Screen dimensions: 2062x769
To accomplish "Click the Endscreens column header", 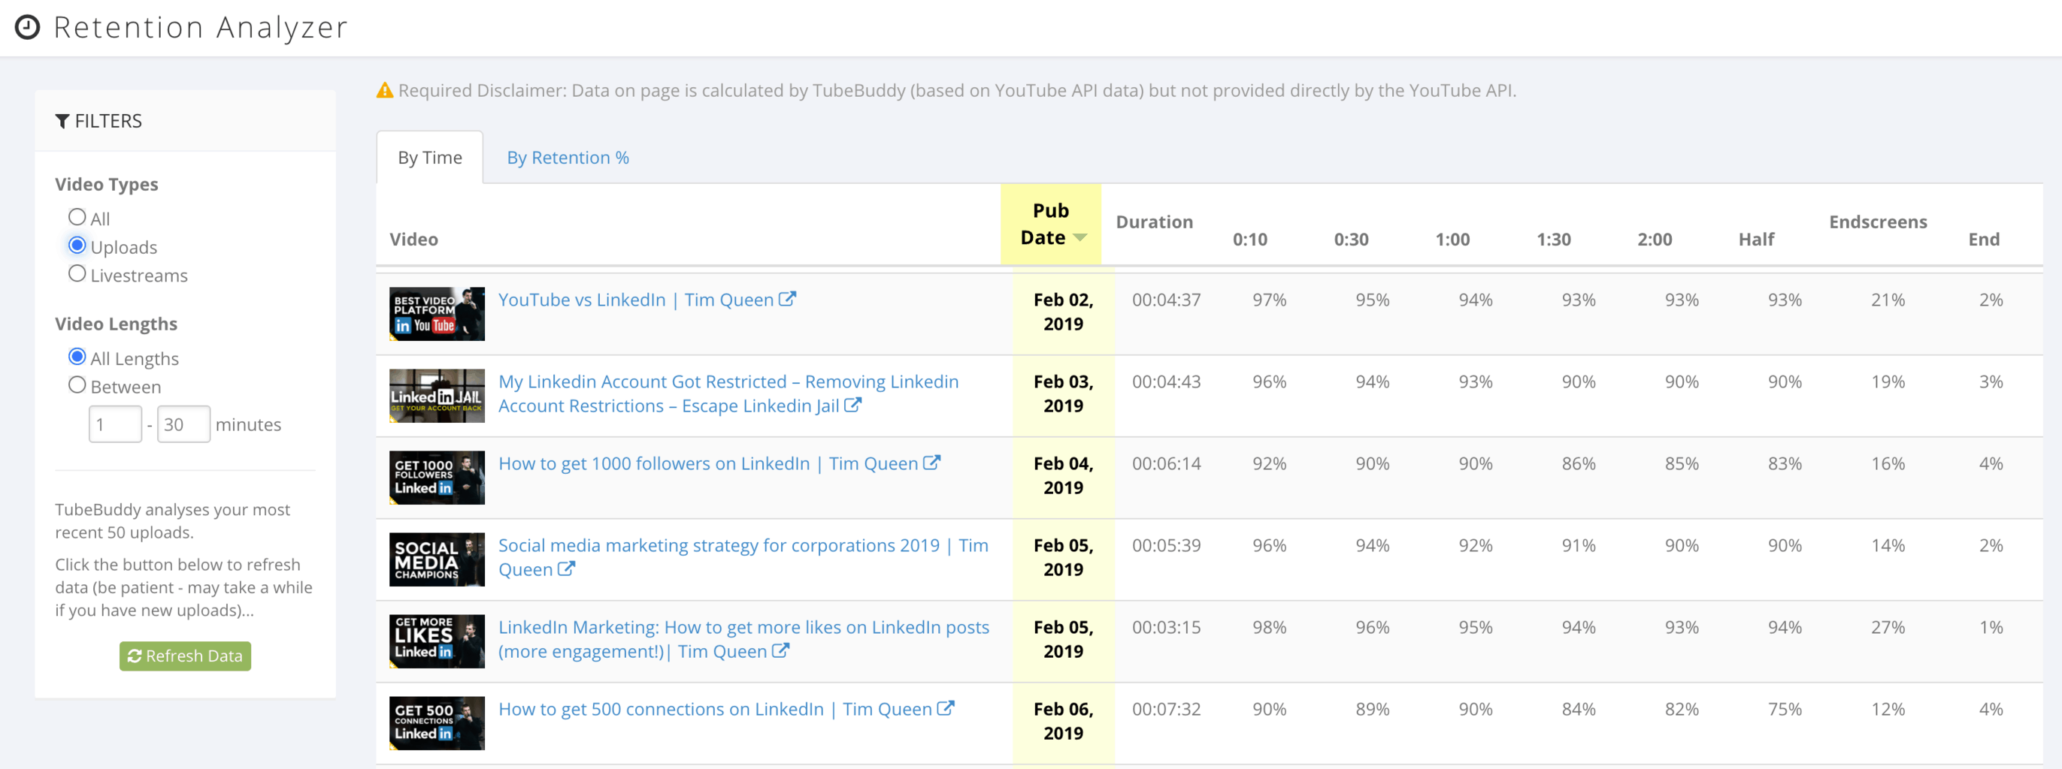I will click(1878, 222).
